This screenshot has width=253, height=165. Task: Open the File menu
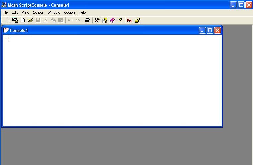pyautogui.click(x=5, y=12)
